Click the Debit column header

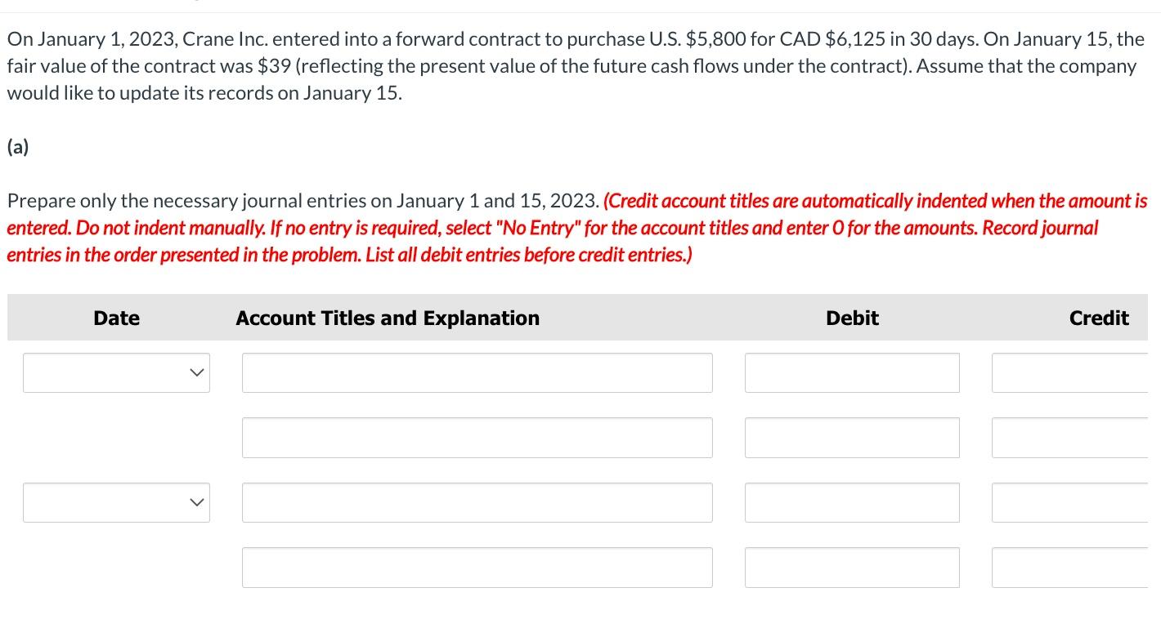click(x=852, y=318)
